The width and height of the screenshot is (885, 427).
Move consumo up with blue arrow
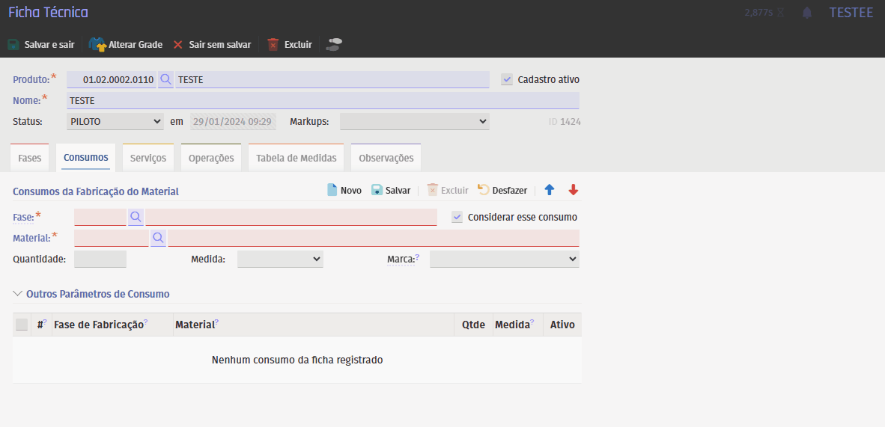[550, 190]
